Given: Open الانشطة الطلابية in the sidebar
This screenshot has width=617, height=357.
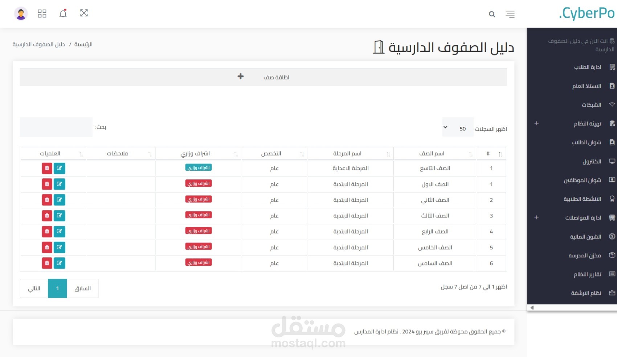Looking at the screenshot, I should pos(582,199).
